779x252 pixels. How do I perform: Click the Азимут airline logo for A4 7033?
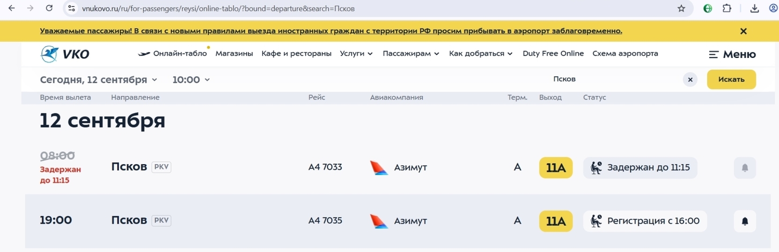pos(379,167)
